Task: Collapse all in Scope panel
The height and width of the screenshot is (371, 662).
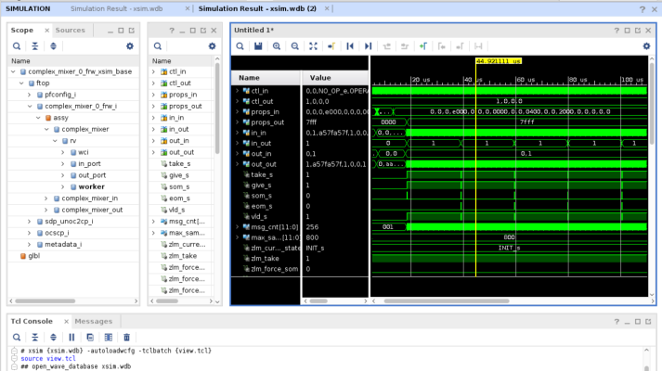Action: 35,46
